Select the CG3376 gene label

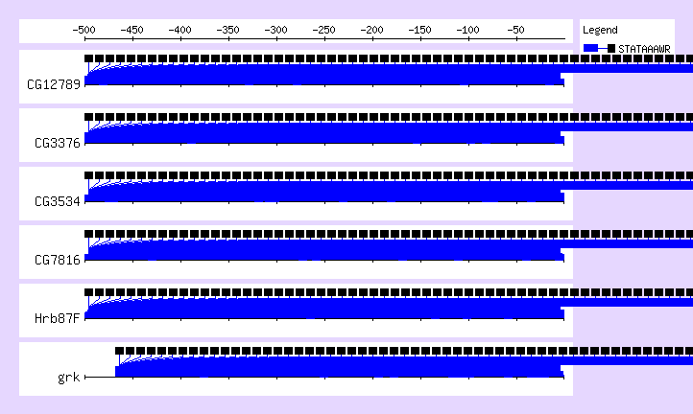(57, 143)
